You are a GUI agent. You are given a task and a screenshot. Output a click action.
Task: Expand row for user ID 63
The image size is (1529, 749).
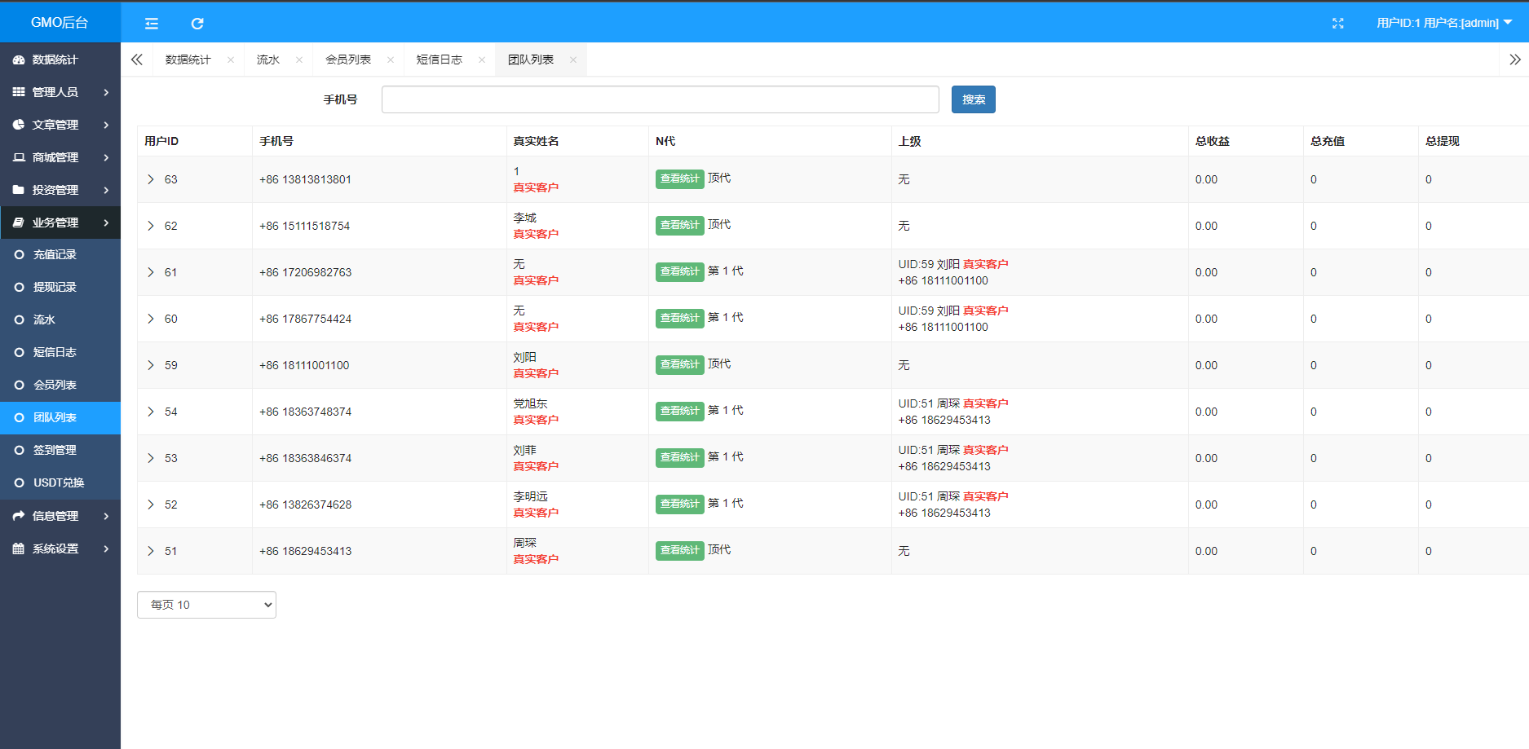[x=151, y=179]
